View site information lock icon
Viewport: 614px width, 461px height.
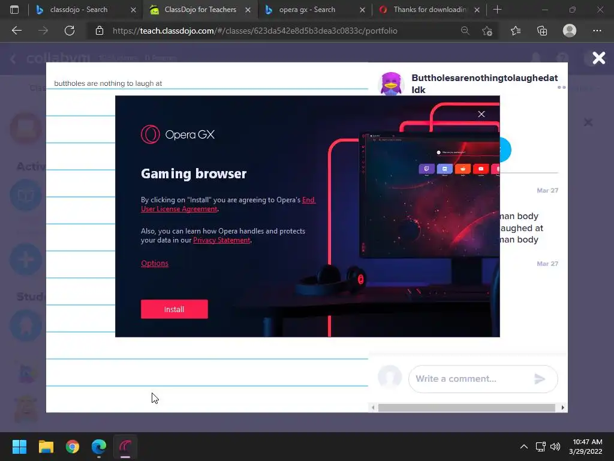(100, 31)
